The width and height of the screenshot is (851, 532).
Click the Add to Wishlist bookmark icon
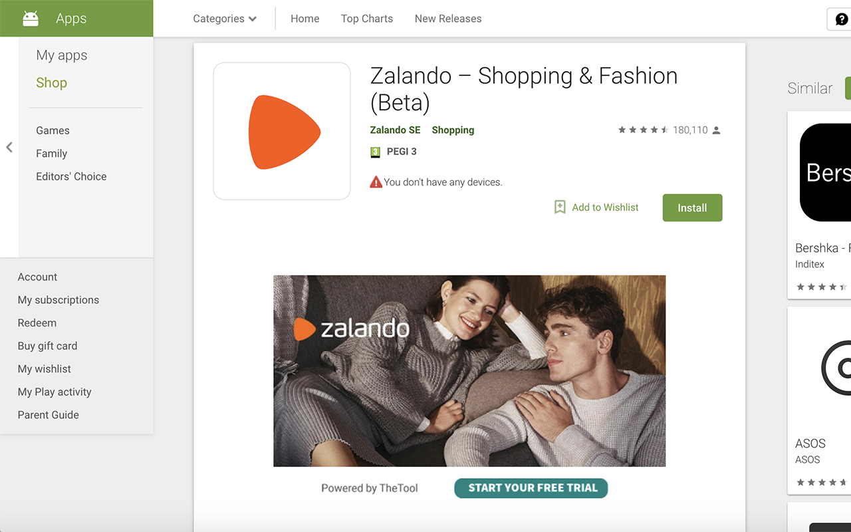coord(559,207)
